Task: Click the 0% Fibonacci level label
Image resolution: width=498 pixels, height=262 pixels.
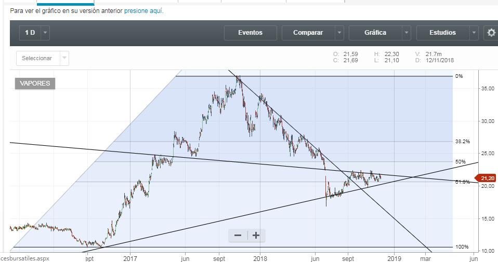Action: (459, 76)
